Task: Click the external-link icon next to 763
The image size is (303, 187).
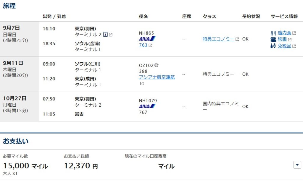Action: point(150,45)
